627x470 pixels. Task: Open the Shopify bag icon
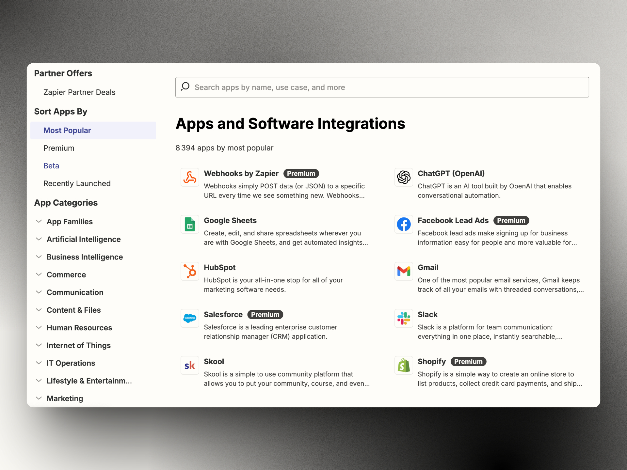[404, 365]
